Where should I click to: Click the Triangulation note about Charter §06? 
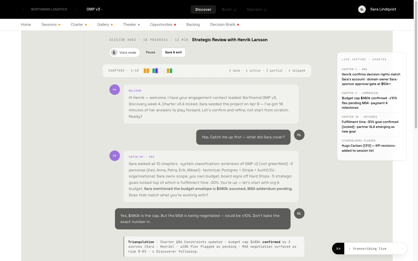(214, 247)
